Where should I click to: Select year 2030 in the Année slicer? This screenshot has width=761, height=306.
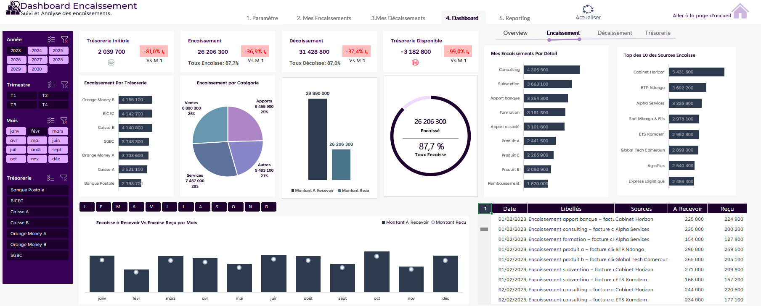(37, 69)
